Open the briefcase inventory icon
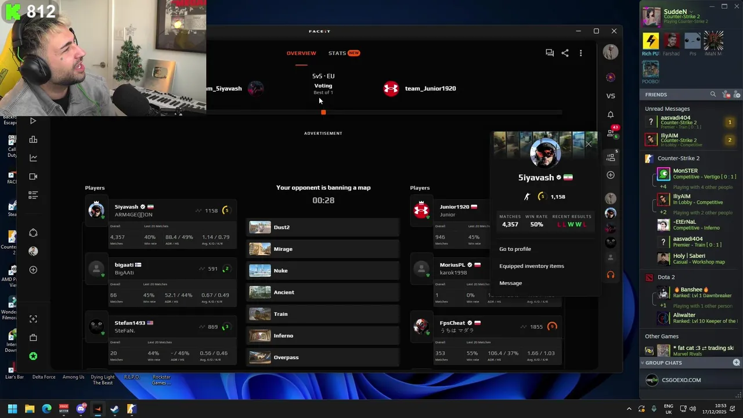This screenshot has height=418, width=743. point(33,337)
